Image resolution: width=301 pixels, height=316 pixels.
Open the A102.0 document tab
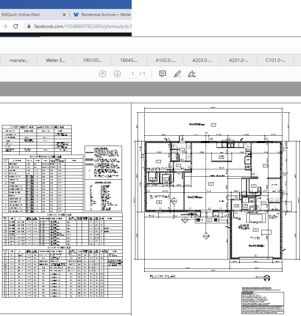[165, 60]
